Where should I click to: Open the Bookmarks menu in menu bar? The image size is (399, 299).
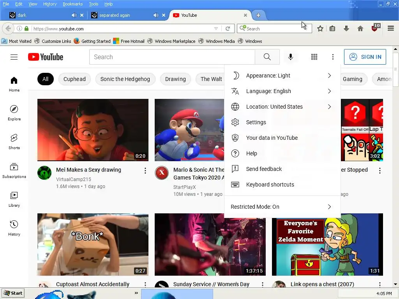tap(72, 4)
